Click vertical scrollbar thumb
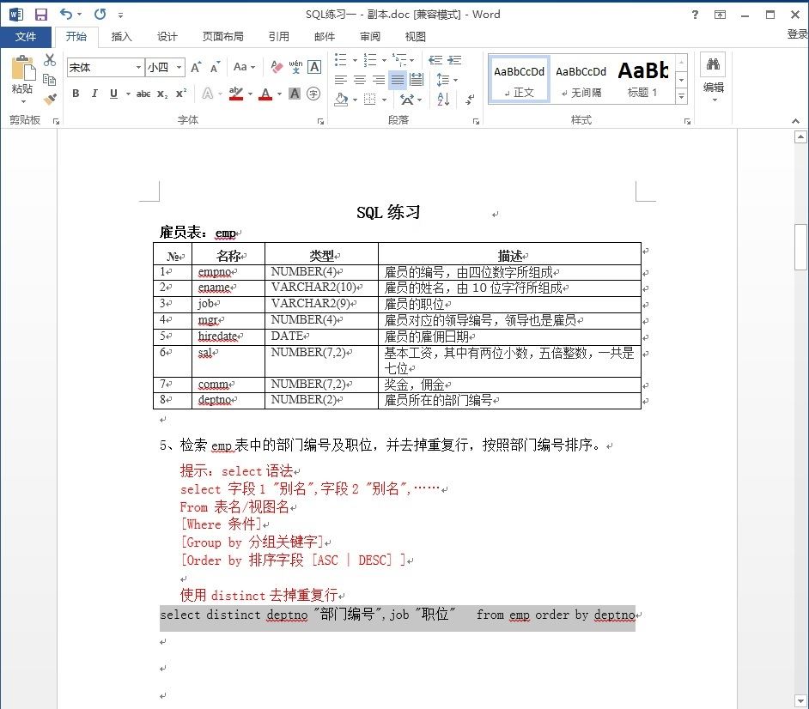The width and height of the screenshot is (809, 709). (x=800, y=247)
